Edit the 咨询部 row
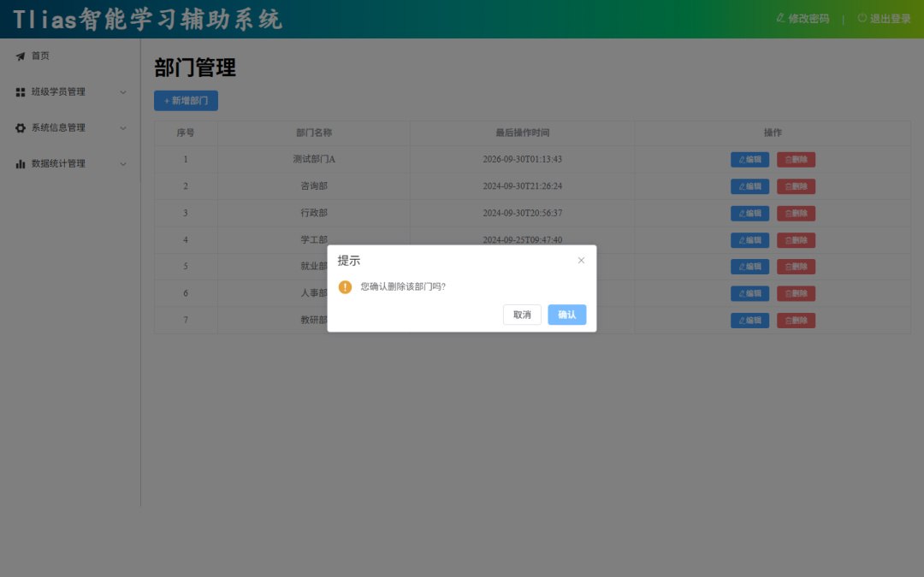This screenshot has width=924, height=577. pos(749,186)
